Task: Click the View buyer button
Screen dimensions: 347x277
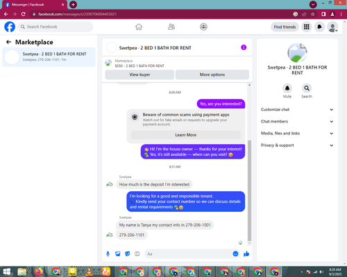Action: click(x=139, y=75)
